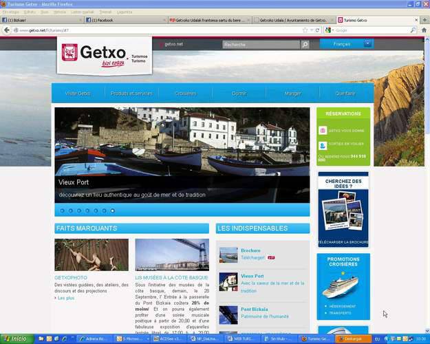The image size is (430, 344).
Task: Close the Turismo Getxo tab
Action: click(416, 20)
